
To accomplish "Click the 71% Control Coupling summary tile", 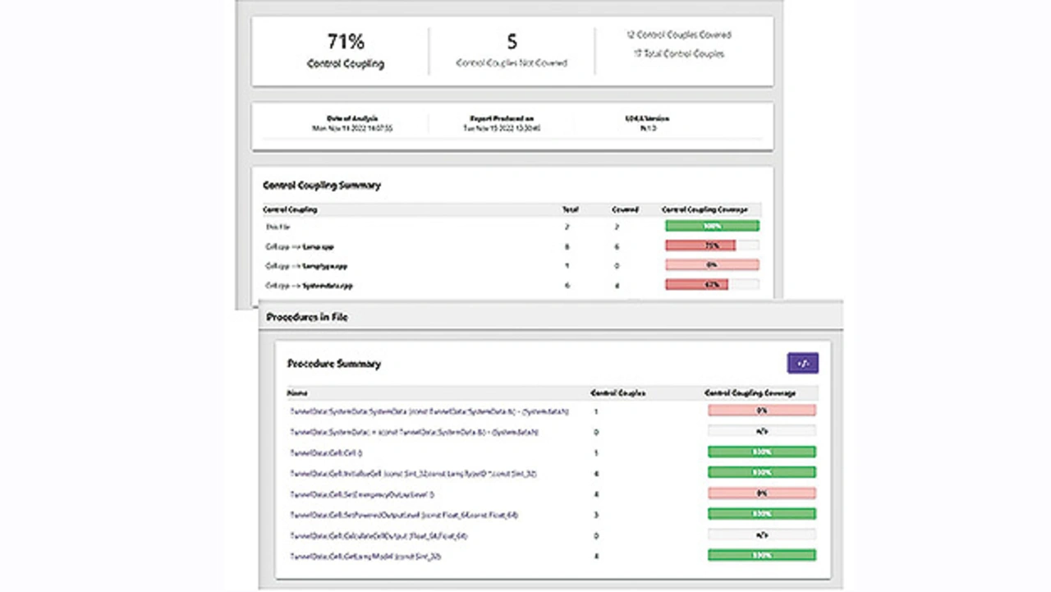I will tap(345, 51).
